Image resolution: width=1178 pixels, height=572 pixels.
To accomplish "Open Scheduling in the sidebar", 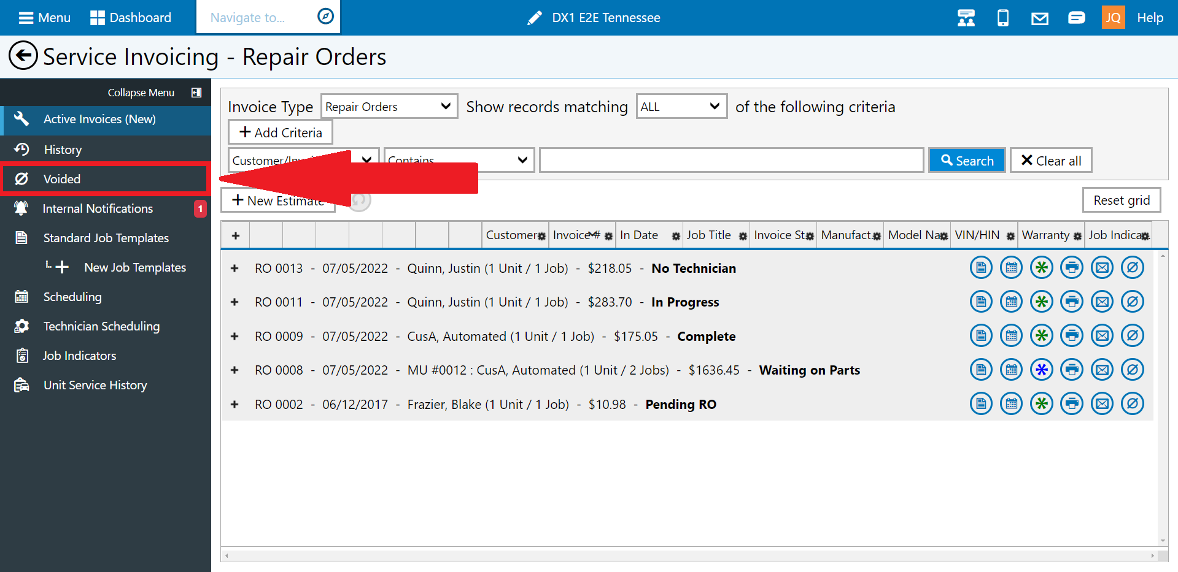I will tap(106, 297).
